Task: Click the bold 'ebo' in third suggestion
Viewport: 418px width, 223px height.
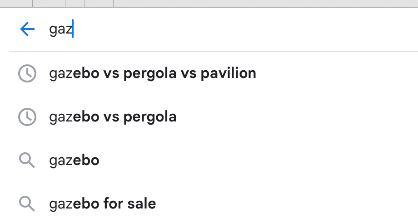Action: tap(86, 160)
